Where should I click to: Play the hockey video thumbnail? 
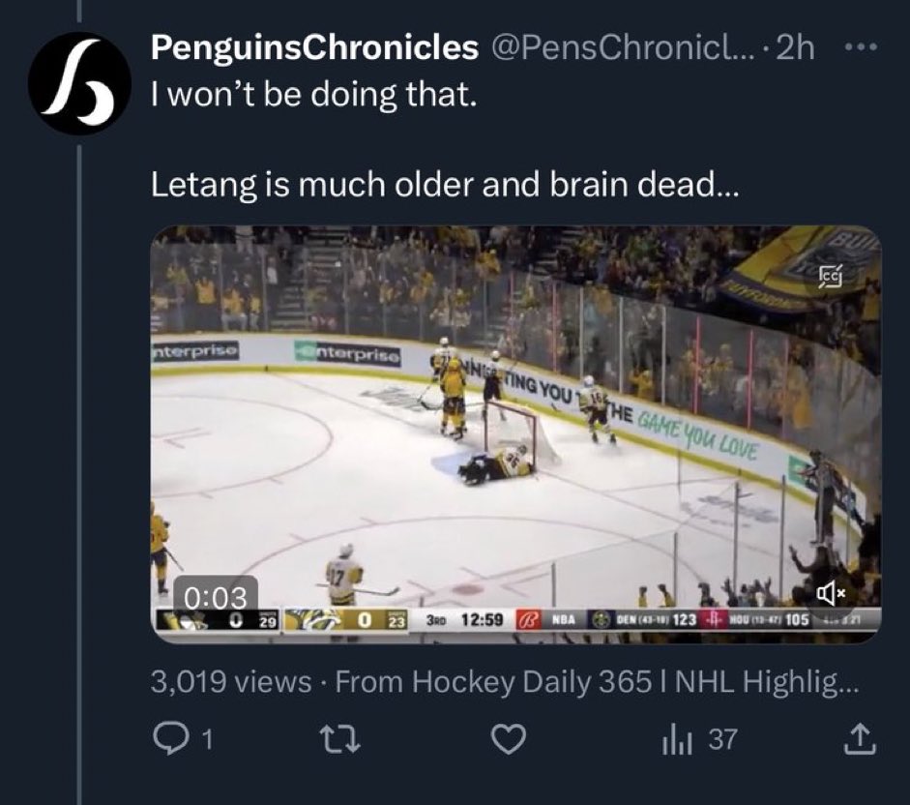tap(516, 434)
